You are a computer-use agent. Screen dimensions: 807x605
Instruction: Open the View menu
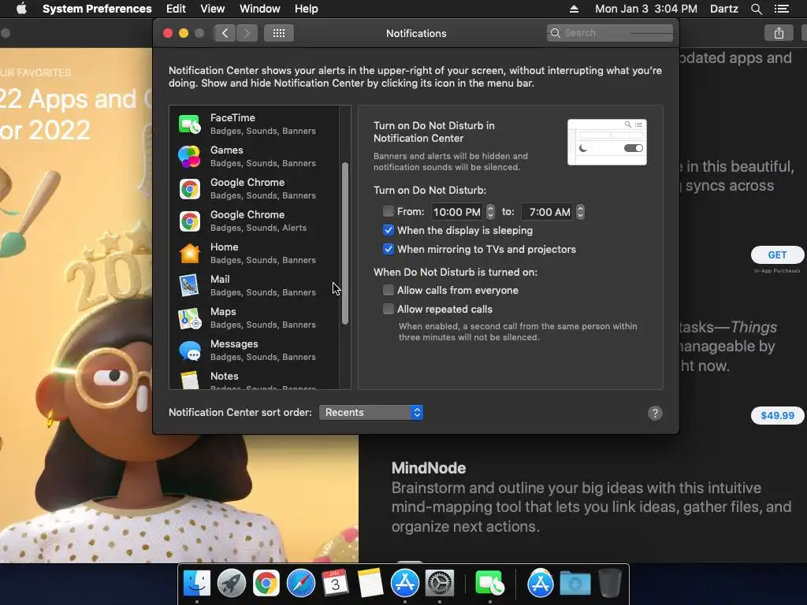click(213, 9)
